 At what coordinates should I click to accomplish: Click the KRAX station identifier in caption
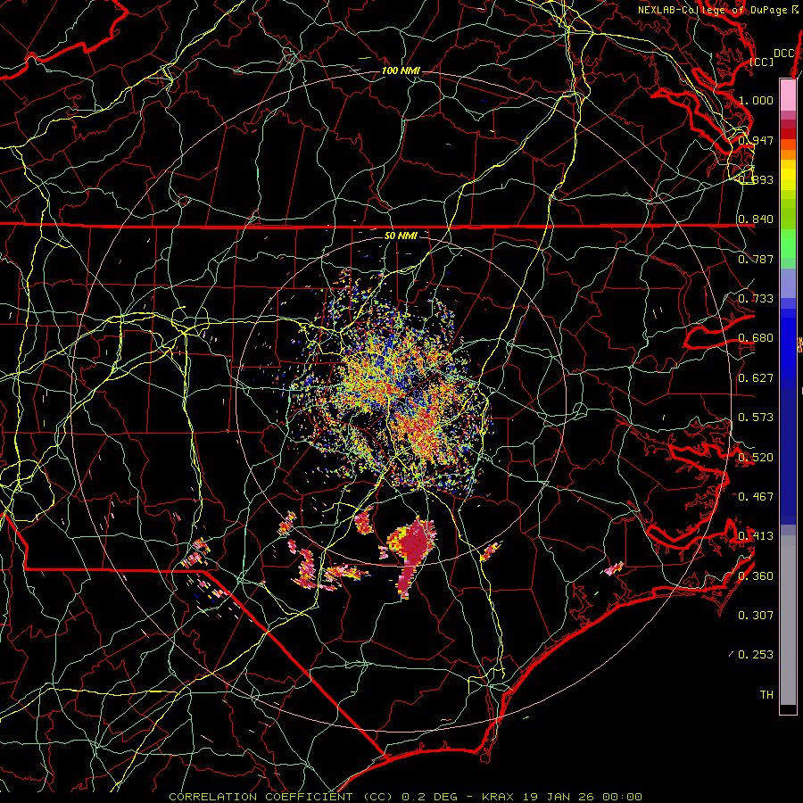(499, 797)
